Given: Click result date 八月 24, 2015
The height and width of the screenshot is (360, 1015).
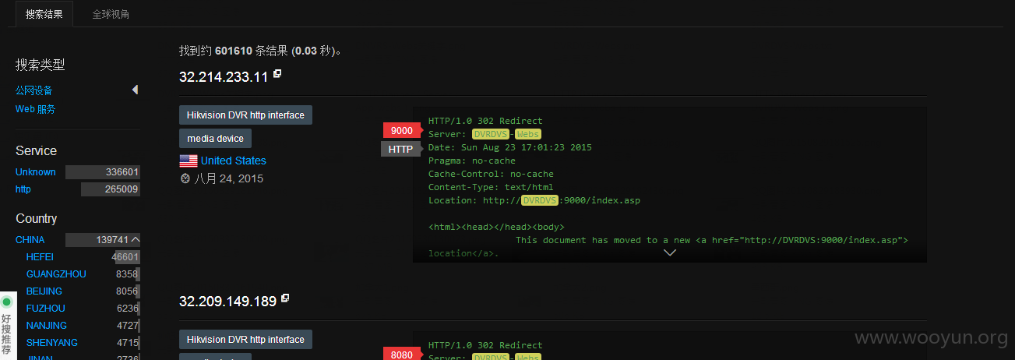Looking at the screenshot, I should (229, 178).
